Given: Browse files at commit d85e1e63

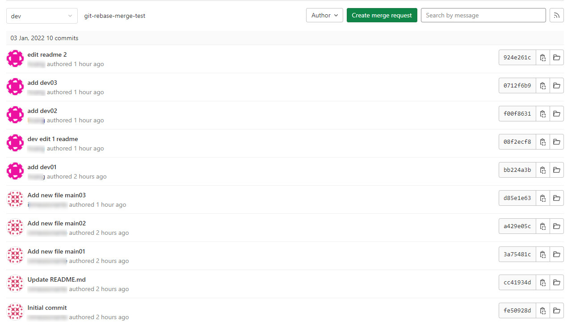Looking at the screenshot, I should [x=557, y=198].
